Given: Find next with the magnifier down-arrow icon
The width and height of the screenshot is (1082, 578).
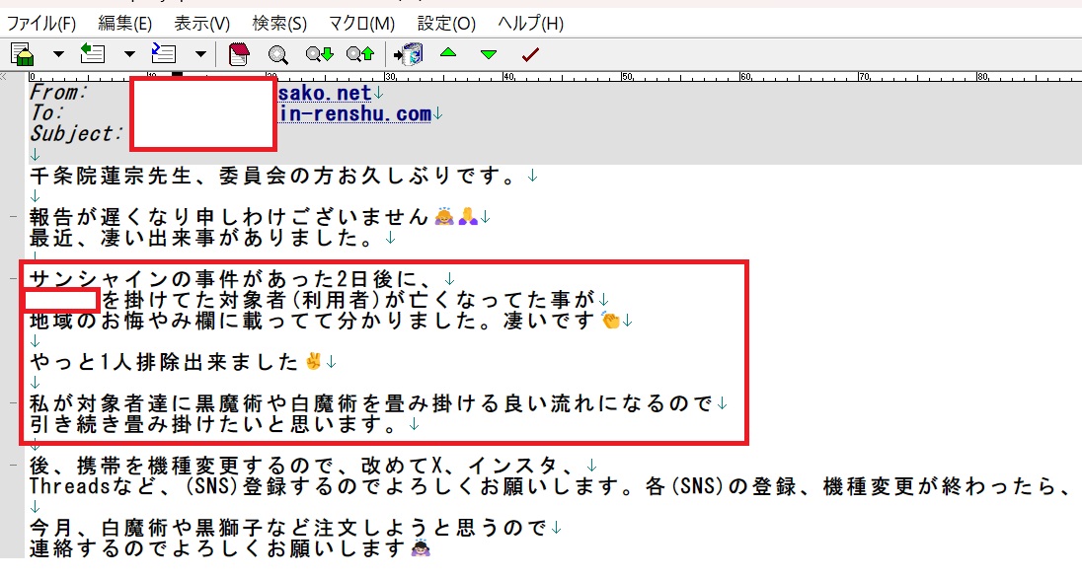Looking at the screenshot, I should 319,54.
